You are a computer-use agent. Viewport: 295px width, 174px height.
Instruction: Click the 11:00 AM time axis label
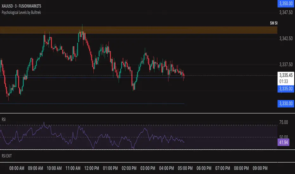[x=73, y=168]
